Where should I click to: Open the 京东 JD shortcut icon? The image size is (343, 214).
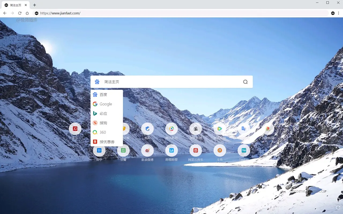pos(75,129)
